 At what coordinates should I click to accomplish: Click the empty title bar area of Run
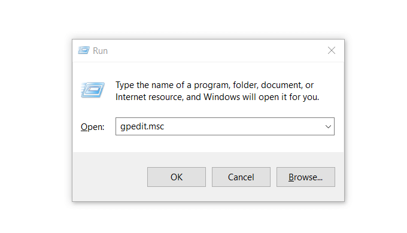tap(215, 51)
